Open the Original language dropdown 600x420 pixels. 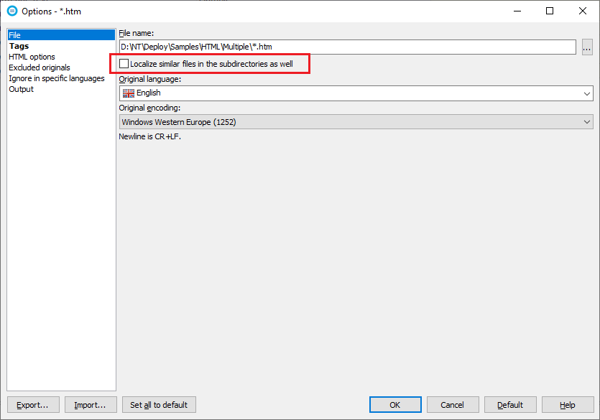[x=356, y=93]
